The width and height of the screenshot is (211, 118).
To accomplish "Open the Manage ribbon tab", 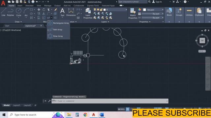I will point(47,6).
